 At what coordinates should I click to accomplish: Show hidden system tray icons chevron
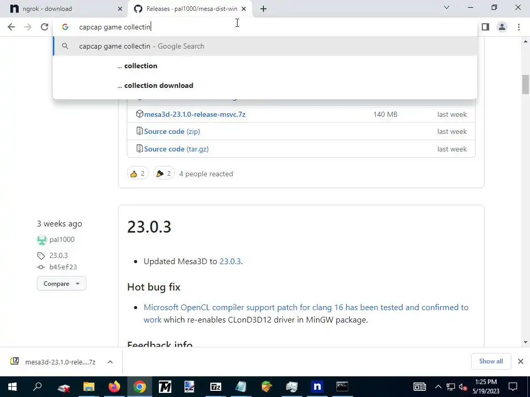tap(438, 387)
